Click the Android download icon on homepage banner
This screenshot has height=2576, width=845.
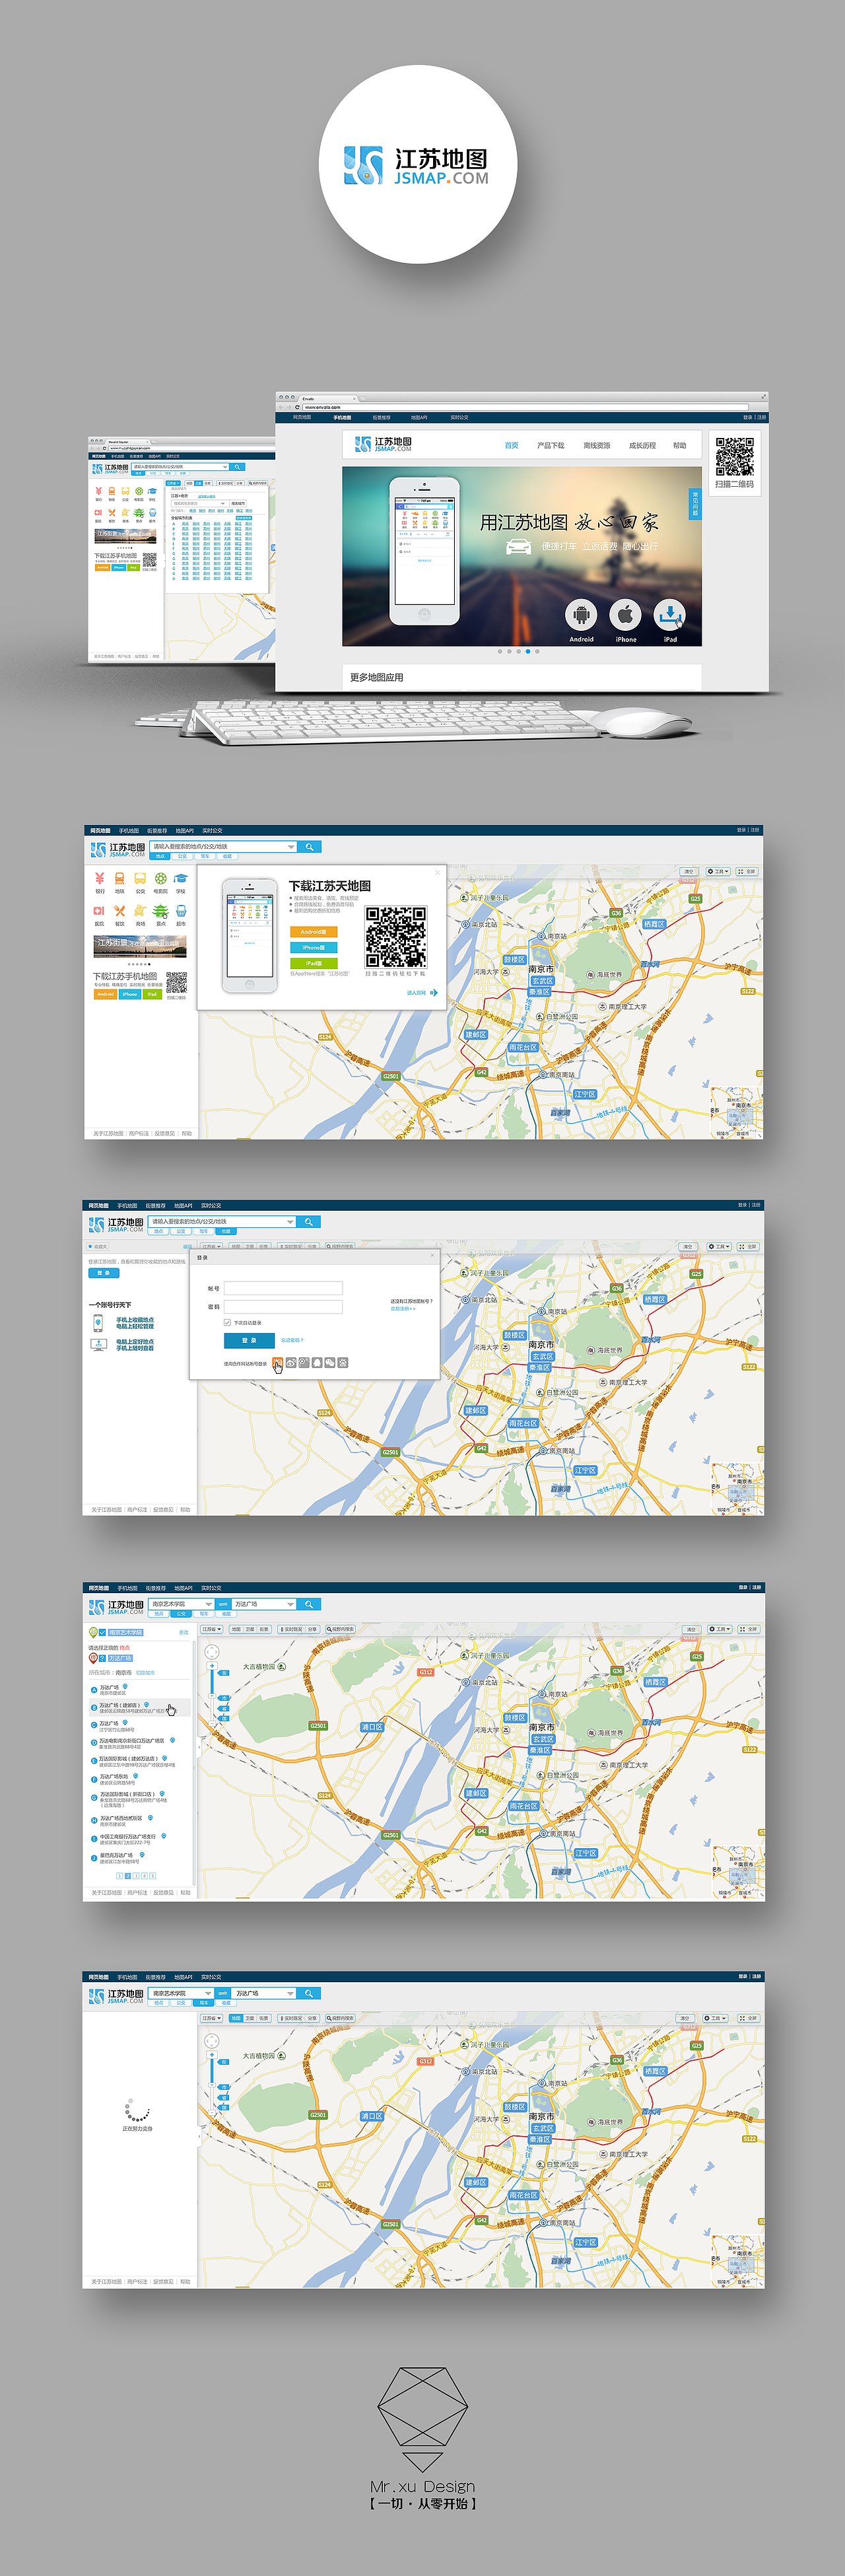581,614
